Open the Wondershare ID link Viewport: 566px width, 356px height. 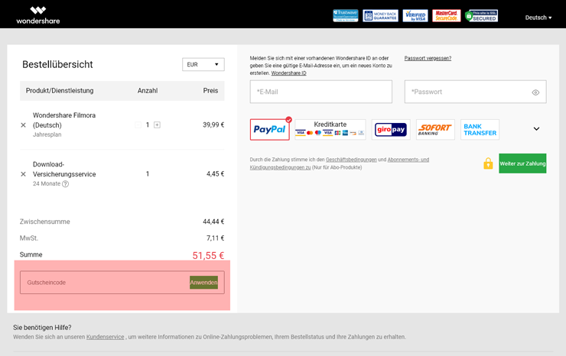pos(289,73)
